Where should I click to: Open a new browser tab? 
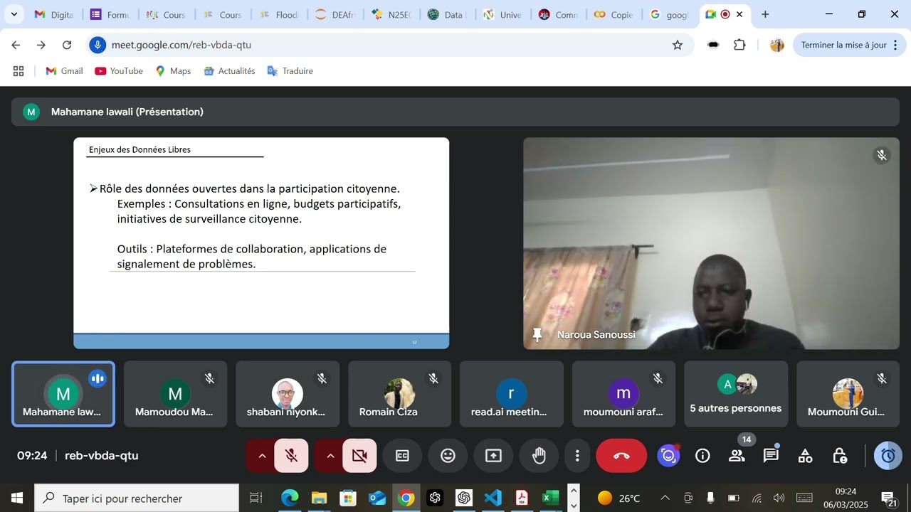coord(765,14)
